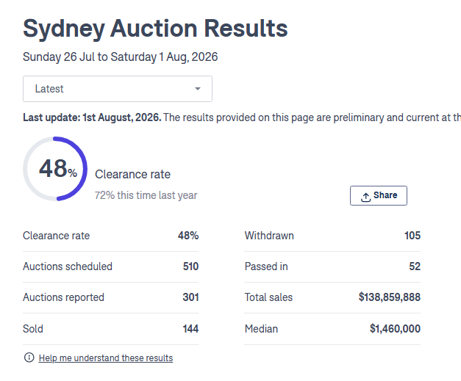Select the Sold 144 row
The image size is (461, 381).
coord(110,329)
